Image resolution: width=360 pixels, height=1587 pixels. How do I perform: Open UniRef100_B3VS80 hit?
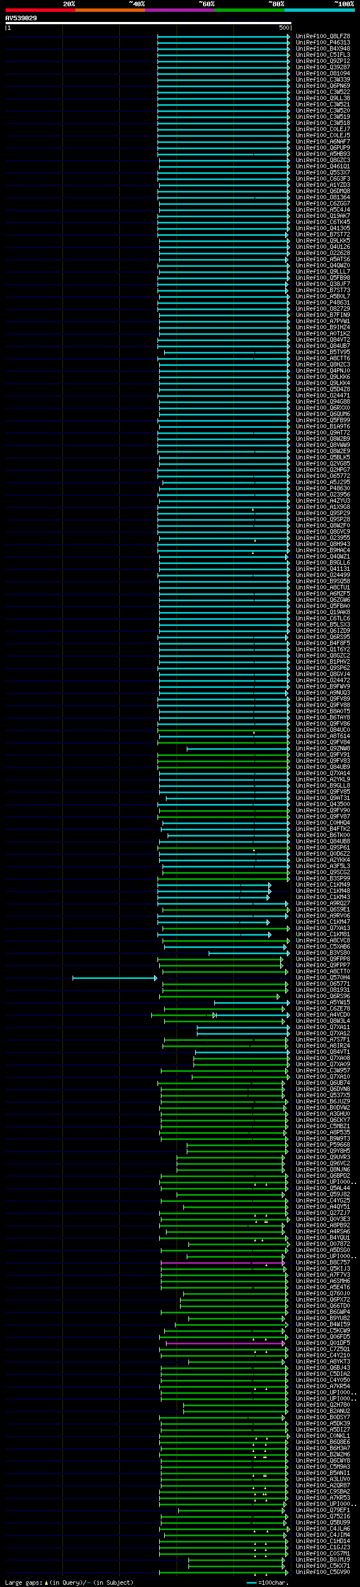tap(322, 953)
